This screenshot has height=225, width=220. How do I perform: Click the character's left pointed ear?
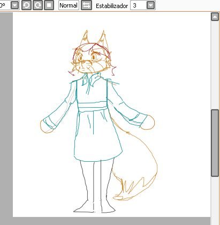[85, 38]
